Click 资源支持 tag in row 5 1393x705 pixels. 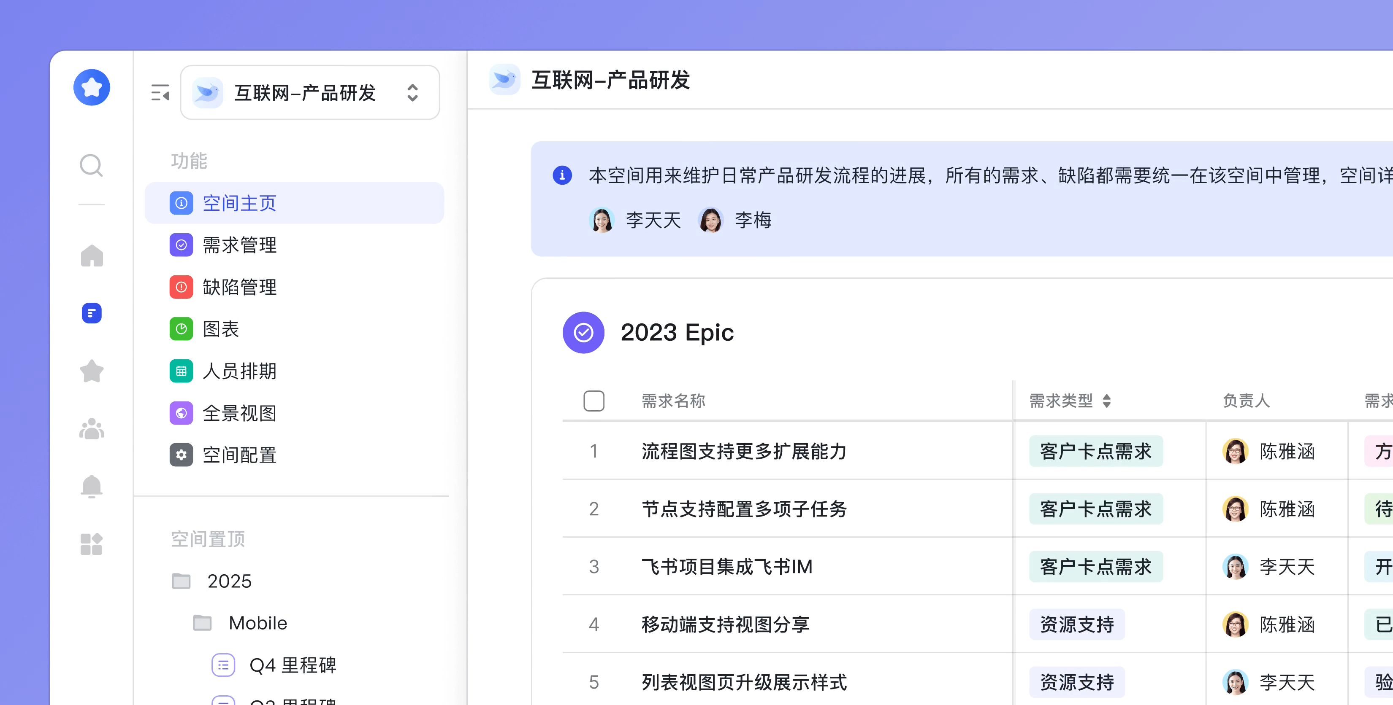[1077, 682]
